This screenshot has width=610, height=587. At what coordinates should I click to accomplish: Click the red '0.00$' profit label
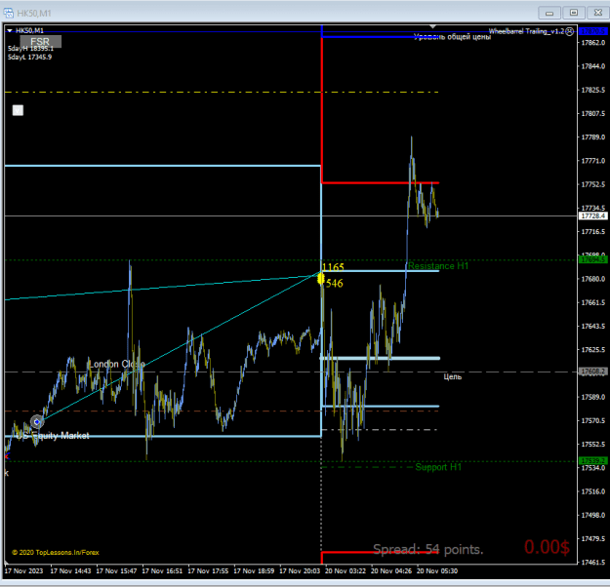[547, 547]
